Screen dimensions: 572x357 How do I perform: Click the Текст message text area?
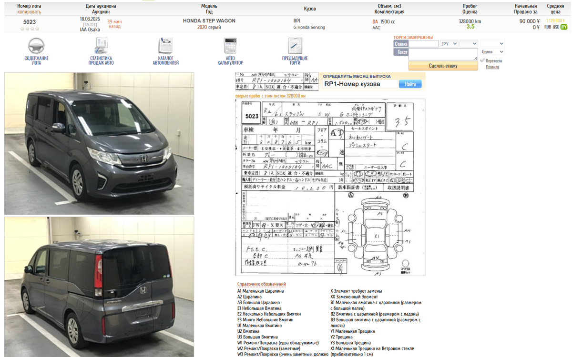[x=443, y=54]
